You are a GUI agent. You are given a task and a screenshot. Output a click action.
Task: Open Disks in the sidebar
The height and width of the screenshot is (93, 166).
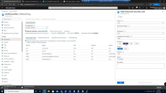click(x=5, y=45)
